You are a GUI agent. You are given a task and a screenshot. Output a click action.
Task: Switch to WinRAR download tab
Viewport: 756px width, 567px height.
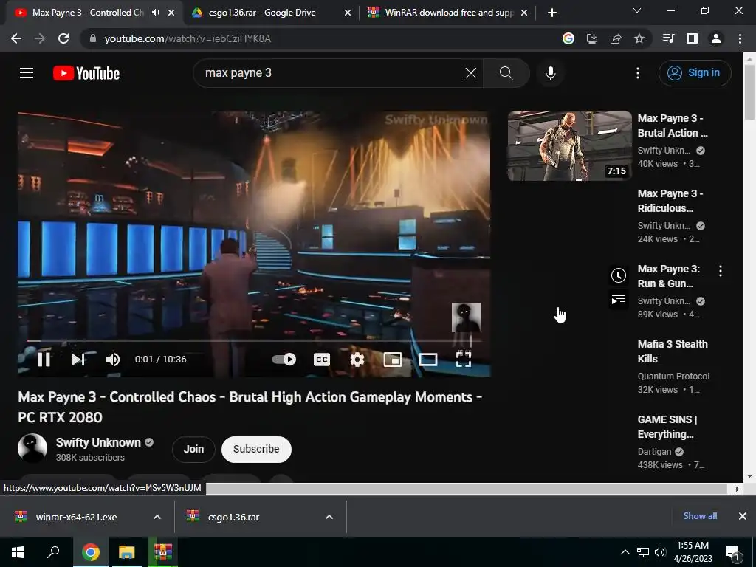[448, 13]
